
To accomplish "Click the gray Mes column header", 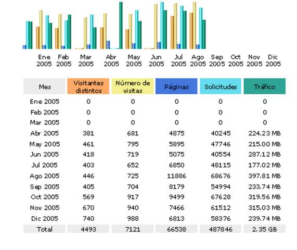I will coord(44,86).
